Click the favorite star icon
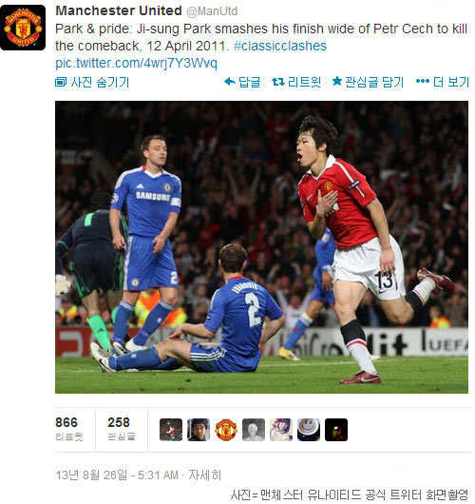 [337, 81]
